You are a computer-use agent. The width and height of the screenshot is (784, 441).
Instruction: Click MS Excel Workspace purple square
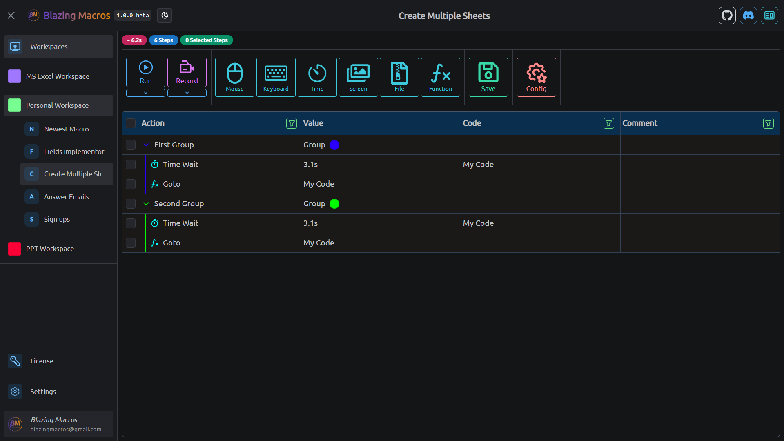(14, 76)
